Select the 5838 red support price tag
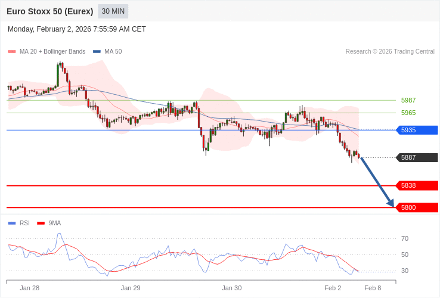Screen dimensions: 440x298 pyautogui.click(x=417, y=185)
